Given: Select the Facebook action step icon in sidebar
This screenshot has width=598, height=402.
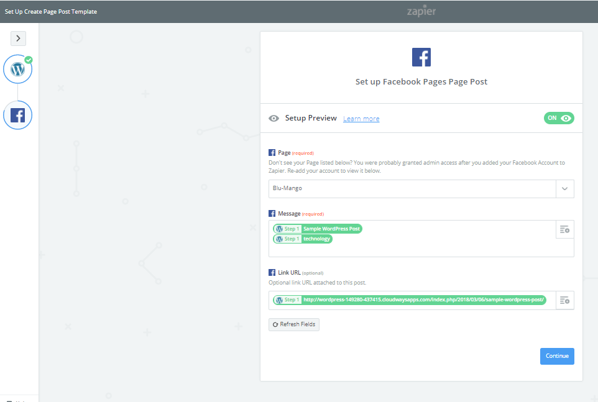Looking at the screenshot, I should pyautogui.click(x=17, y=115).
